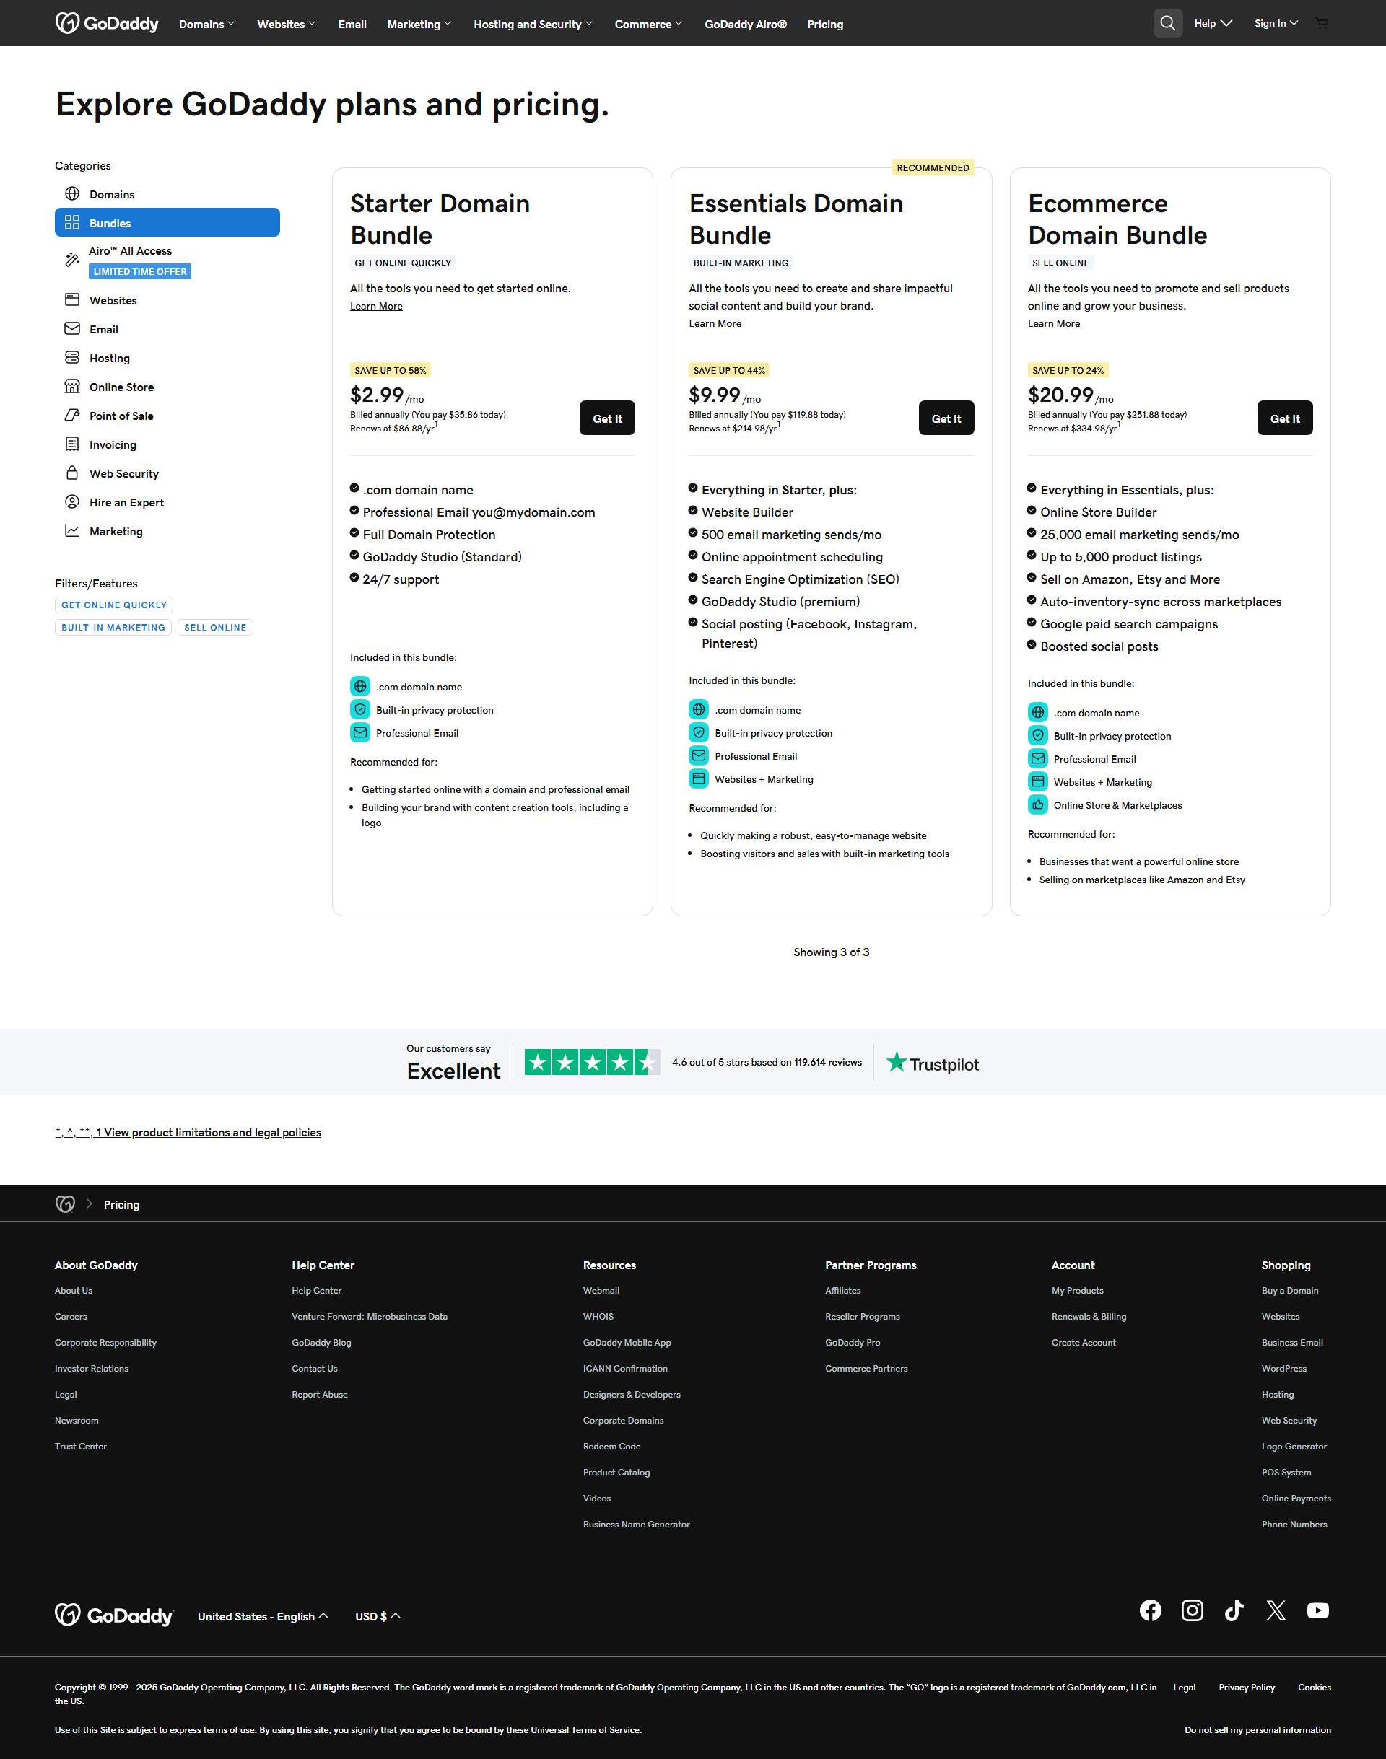Expand the Domains menu in top navigation

[207, 25]
